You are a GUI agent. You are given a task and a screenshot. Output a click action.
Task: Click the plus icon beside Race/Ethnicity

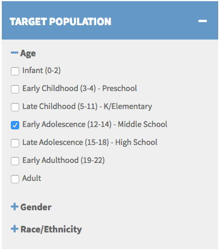tap(14, 229)
